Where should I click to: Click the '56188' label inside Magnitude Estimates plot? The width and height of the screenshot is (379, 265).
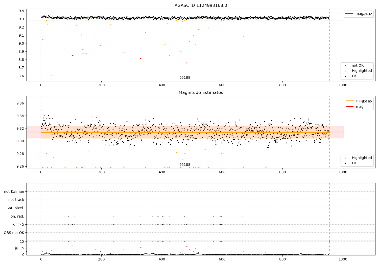tap(185, 165)
